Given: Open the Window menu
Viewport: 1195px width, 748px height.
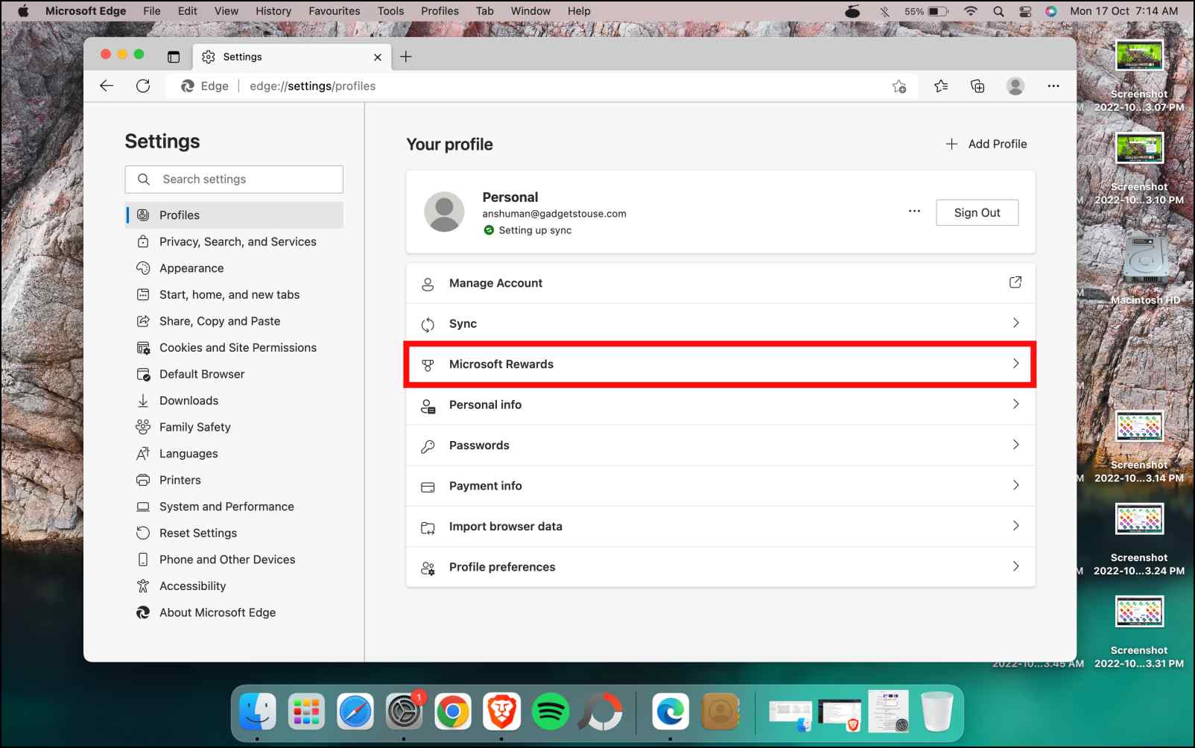Looking at the screenshot, I should tap(530, 11).
